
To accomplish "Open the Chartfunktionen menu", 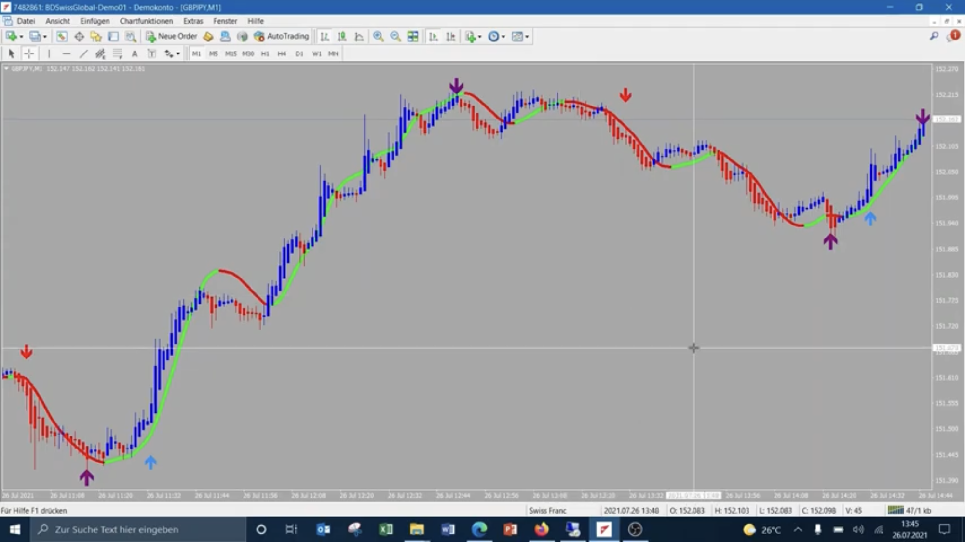I will [x=146, y=21].
